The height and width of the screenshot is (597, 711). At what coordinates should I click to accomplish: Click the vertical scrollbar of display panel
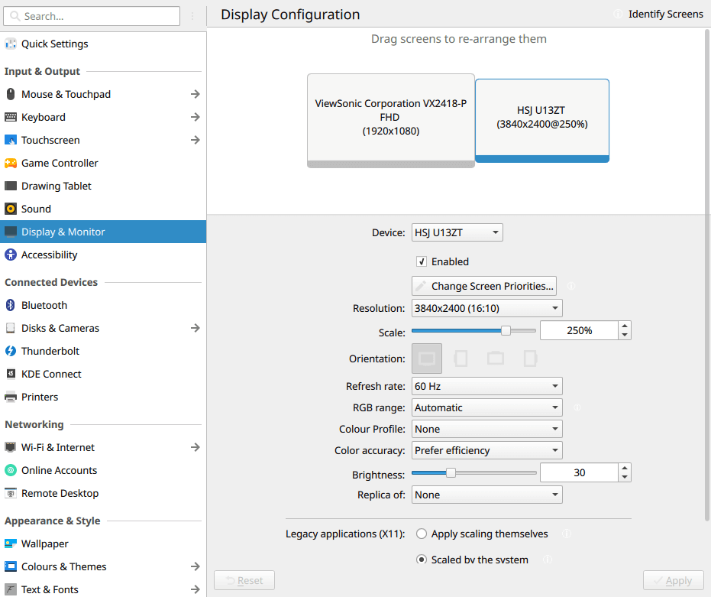pyautogui.click(x=707, y=274)
